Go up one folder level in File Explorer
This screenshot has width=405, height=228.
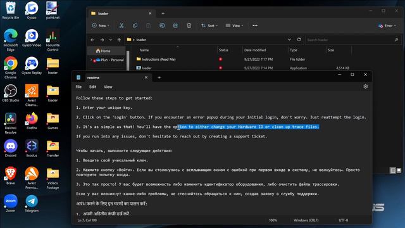(119, 40)
